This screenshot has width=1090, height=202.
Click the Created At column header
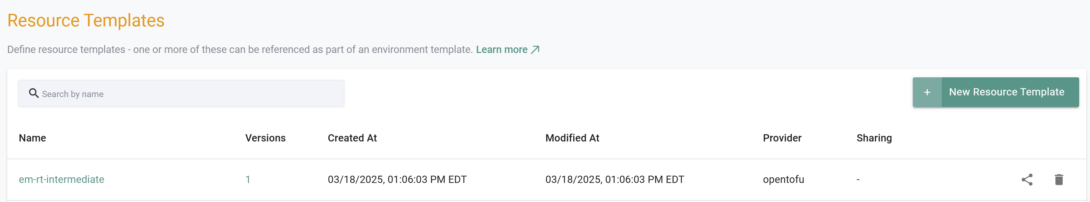pyautogui.click(x=352, y=138)
